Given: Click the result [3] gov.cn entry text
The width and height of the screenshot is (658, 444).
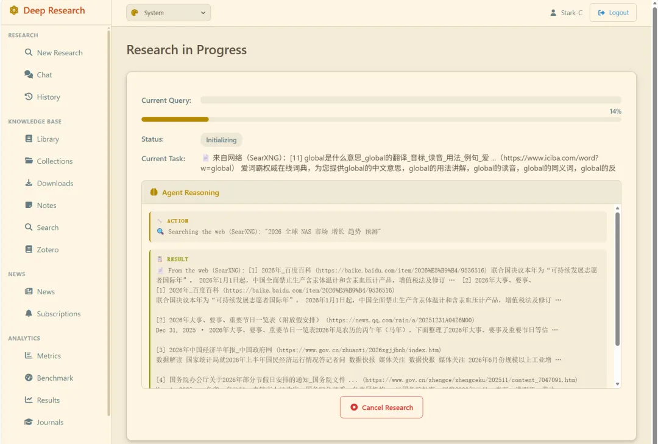Looking at the screenshot, I should [x=359, y=355].
